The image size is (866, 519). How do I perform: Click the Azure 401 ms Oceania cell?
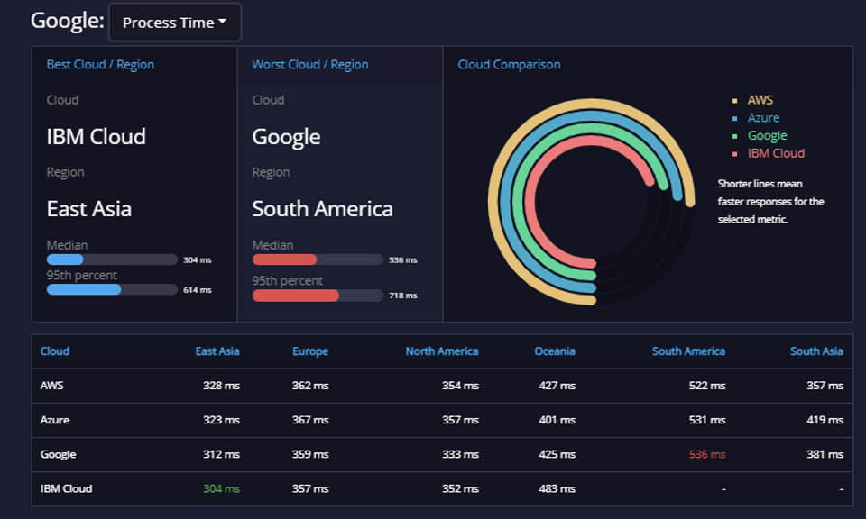coord(557,420)
